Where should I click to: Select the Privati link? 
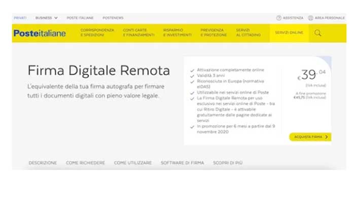[20, 18]
